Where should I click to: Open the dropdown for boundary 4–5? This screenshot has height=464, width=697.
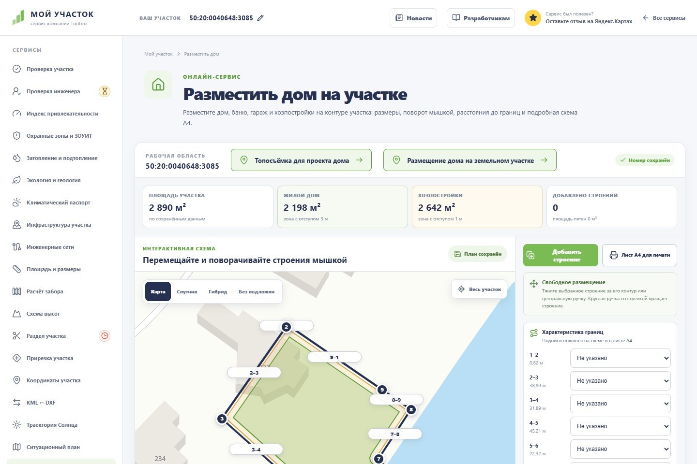point(621,426)
